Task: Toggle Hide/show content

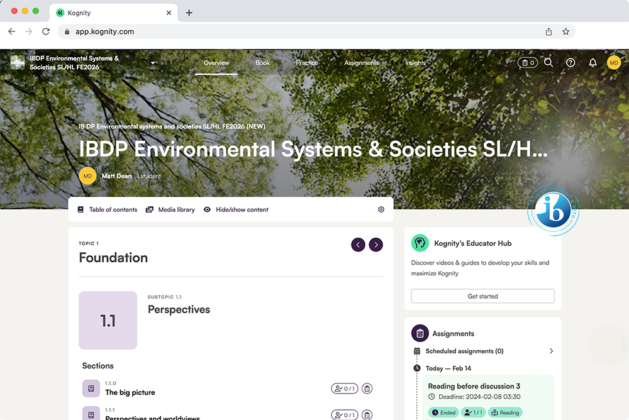Action: (x=237, y=209)
